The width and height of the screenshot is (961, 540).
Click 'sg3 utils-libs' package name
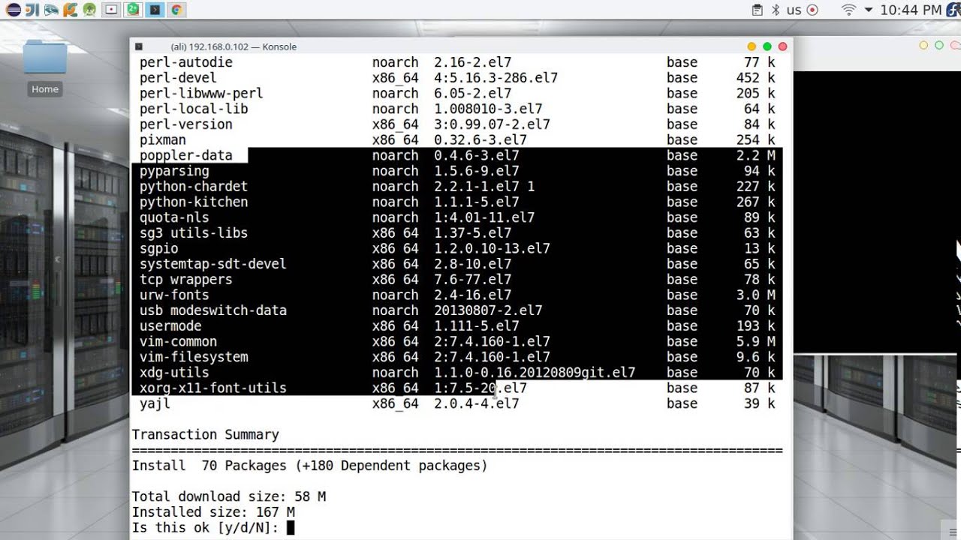[x=194, y=233]
